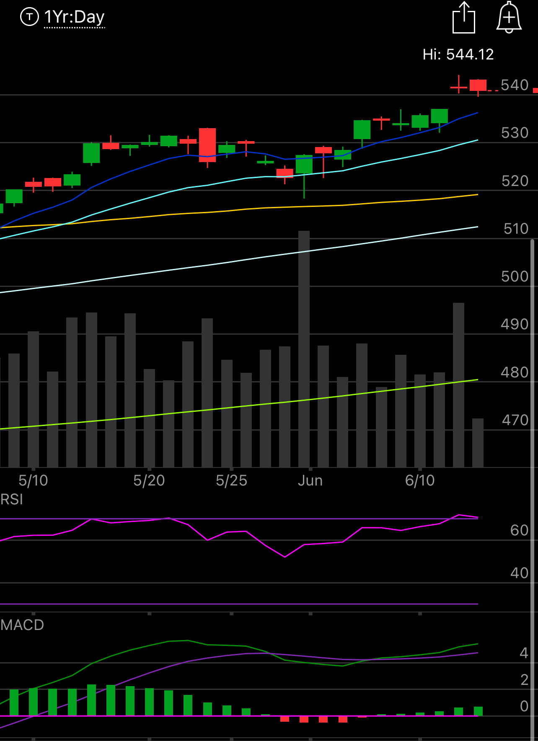Tap the 510 price axis label
Viewport: 538px width, 741px height.
tap(516, 229)
